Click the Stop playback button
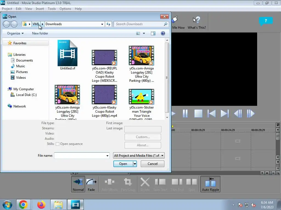This screenshot has height=210, width=281. pyautogui.click(x=198, y=113)
